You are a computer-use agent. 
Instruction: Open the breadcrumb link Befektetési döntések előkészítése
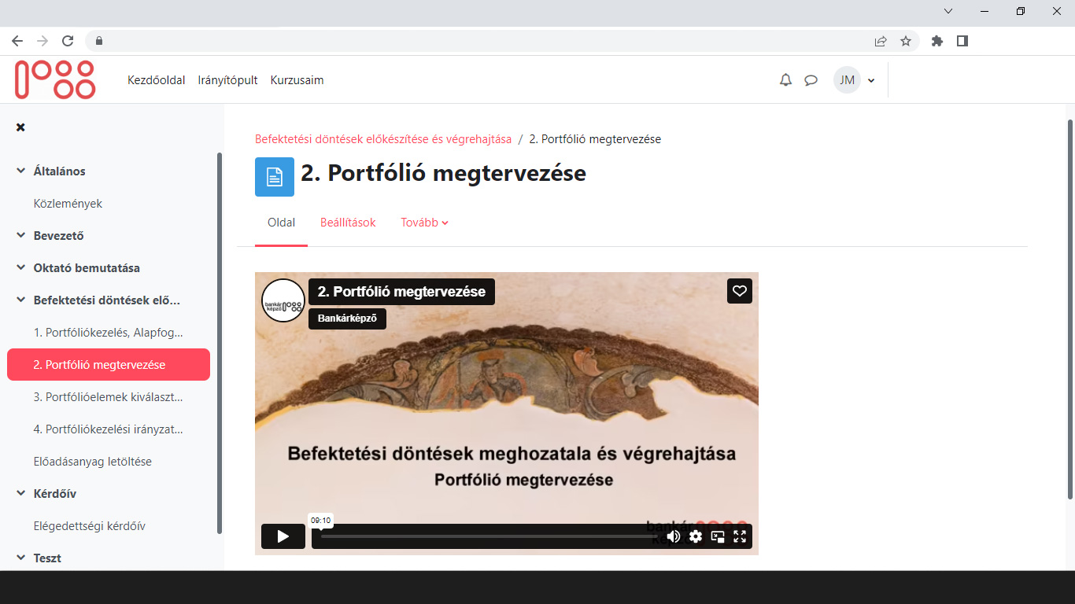382,138
